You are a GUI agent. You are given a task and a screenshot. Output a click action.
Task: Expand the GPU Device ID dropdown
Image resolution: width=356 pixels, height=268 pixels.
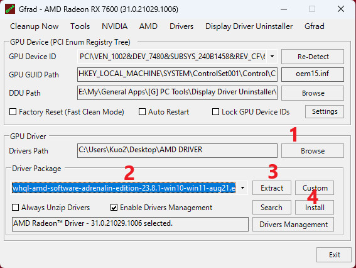point(272,57)
